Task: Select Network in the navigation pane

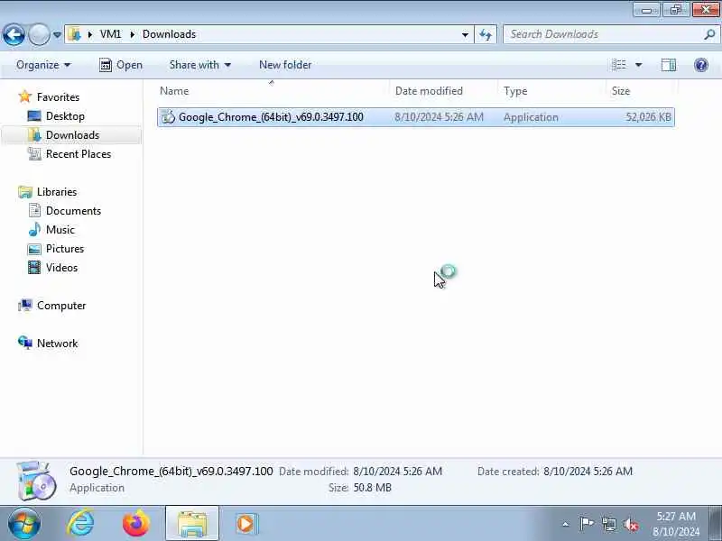Action: (57, 343)
